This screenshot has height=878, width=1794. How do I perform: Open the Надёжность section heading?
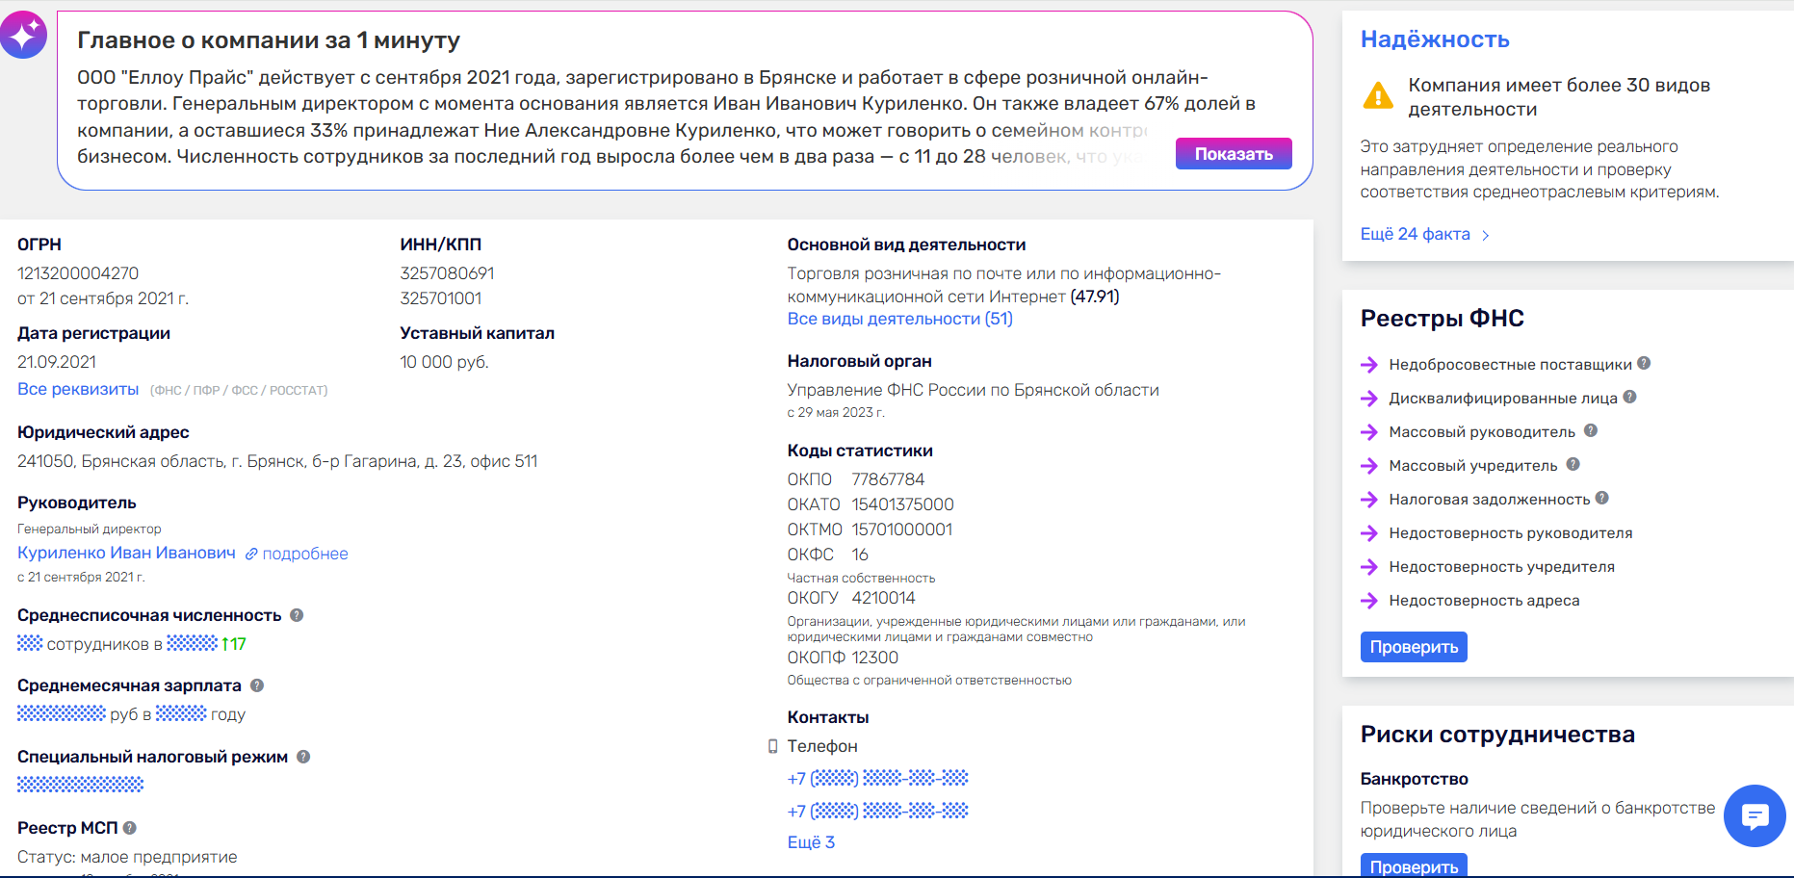pyautogui.click(x=1435, y=39)
